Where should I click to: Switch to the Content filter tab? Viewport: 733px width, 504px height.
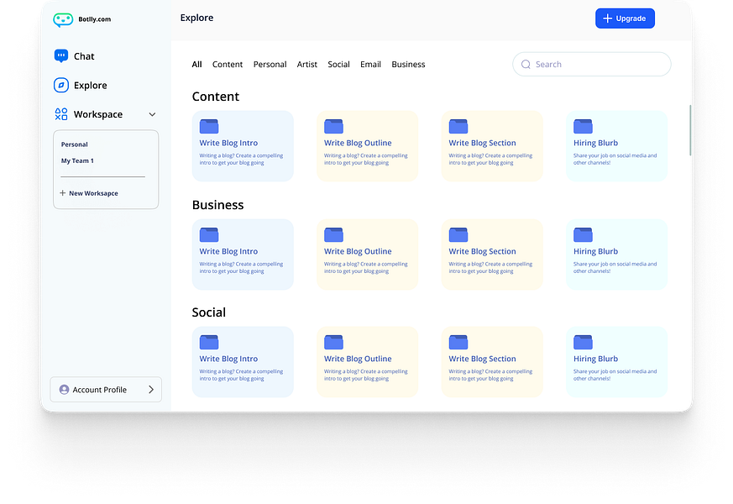(228, 65)
